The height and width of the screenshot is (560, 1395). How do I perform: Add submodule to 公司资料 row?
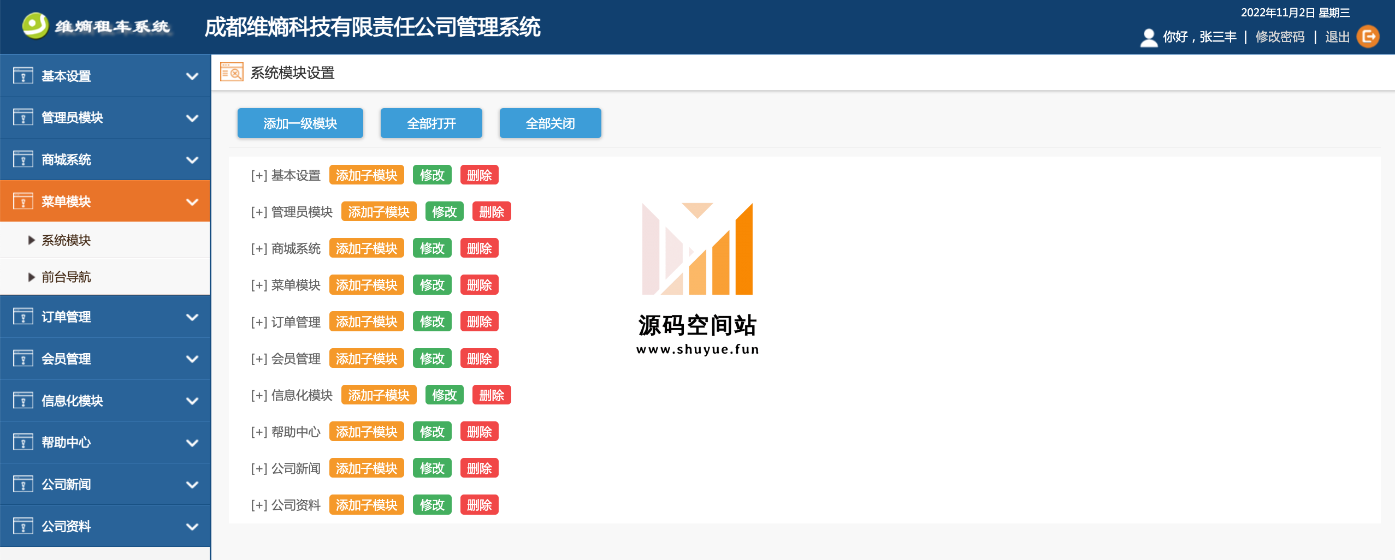[367, 504]
